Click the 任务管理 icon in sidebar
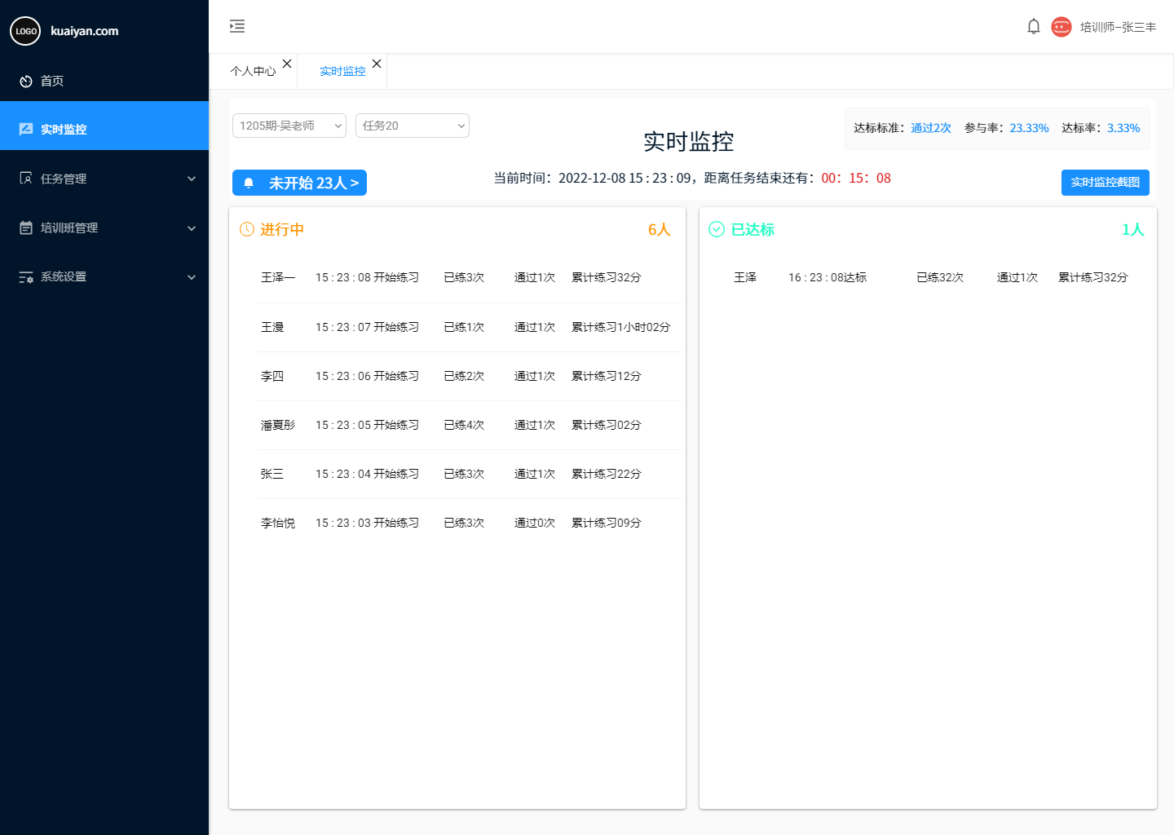Viewport: 1174px width, 835px height. click(26, 179)
